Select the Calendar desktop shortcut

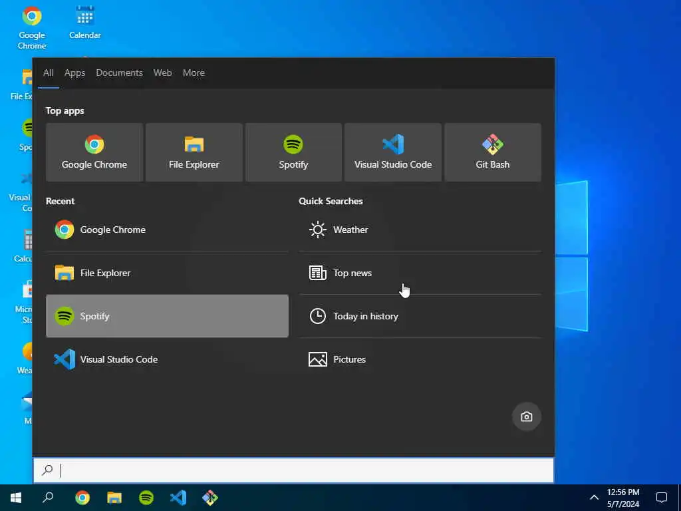[85, 23]
